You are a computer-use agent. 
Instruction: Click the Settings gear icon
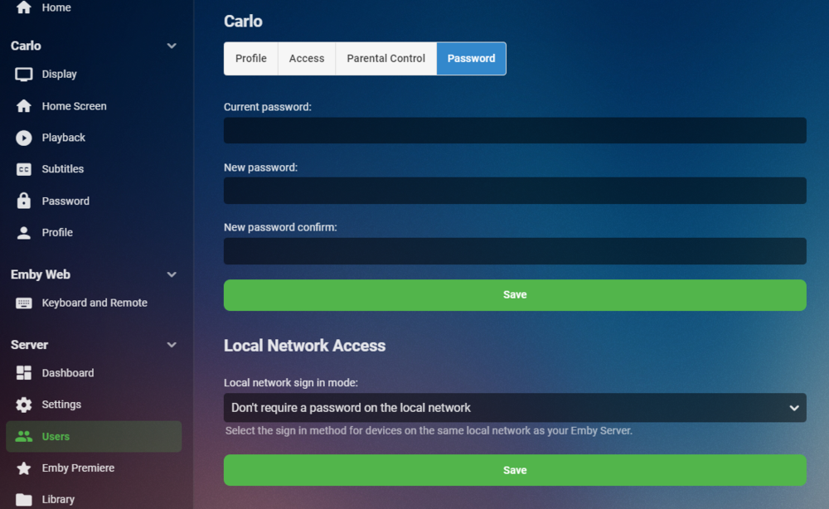pos(24,405)
